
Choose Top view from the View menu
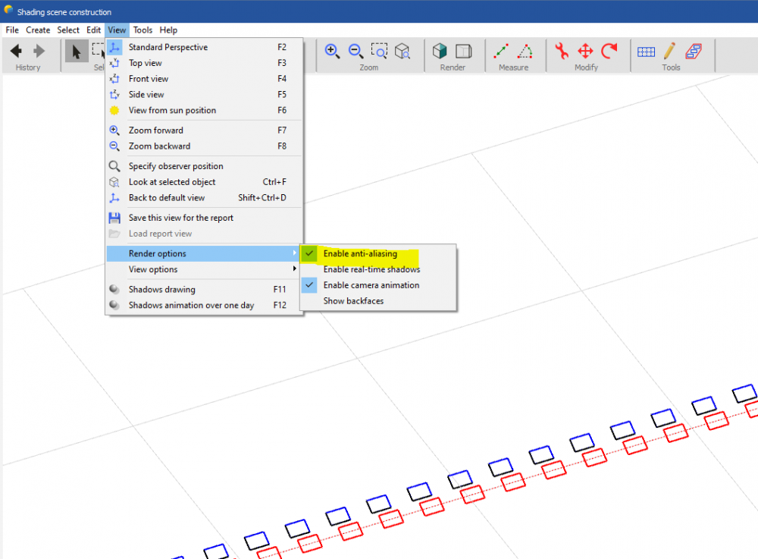pos(146,63)
